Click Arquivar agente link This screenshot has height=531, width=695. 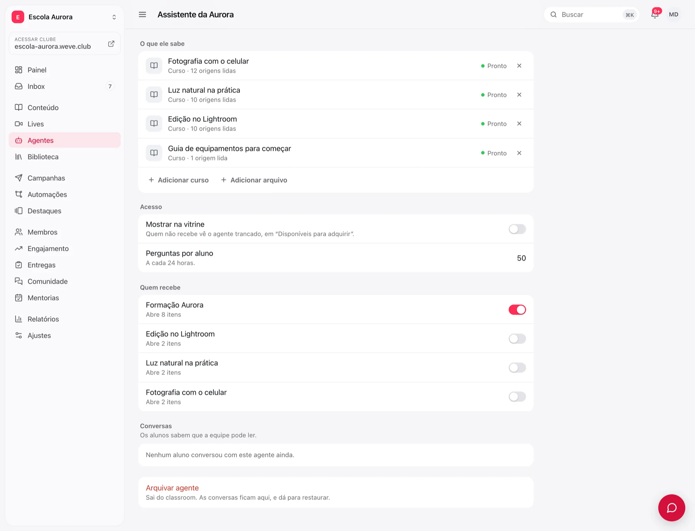pyautogui.click(x=172, y=488)
